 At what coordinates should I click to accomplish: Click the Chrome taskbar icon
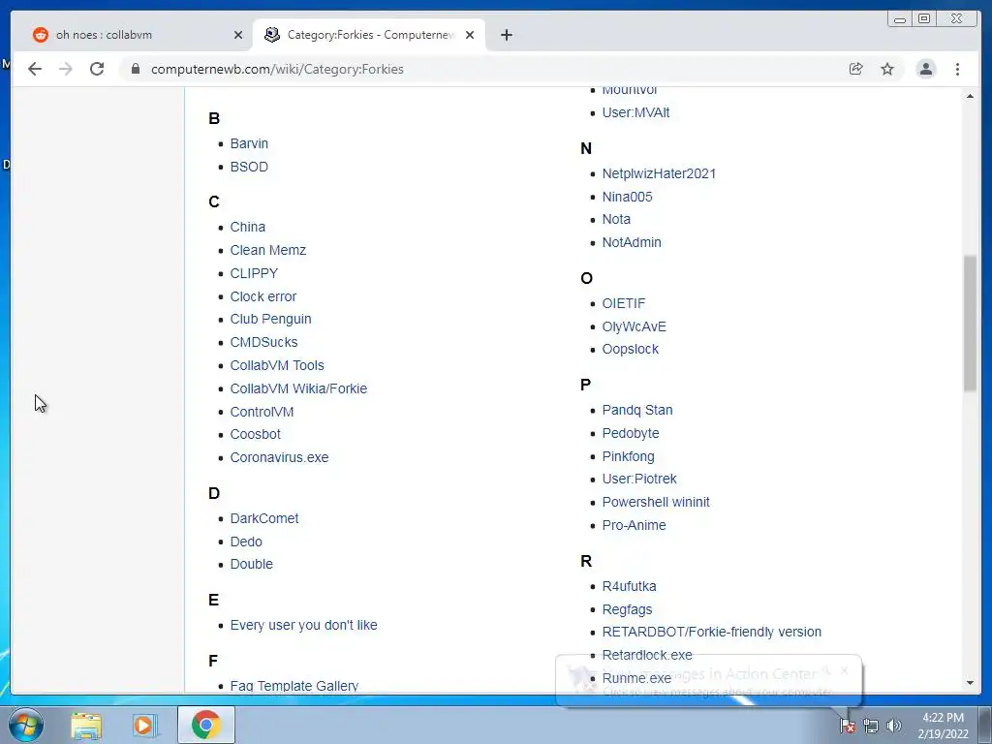coord(206,725)
